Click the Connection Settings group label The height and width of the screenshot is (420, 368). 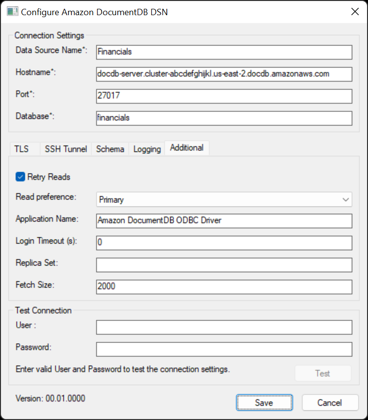click(x=49, y=35)
